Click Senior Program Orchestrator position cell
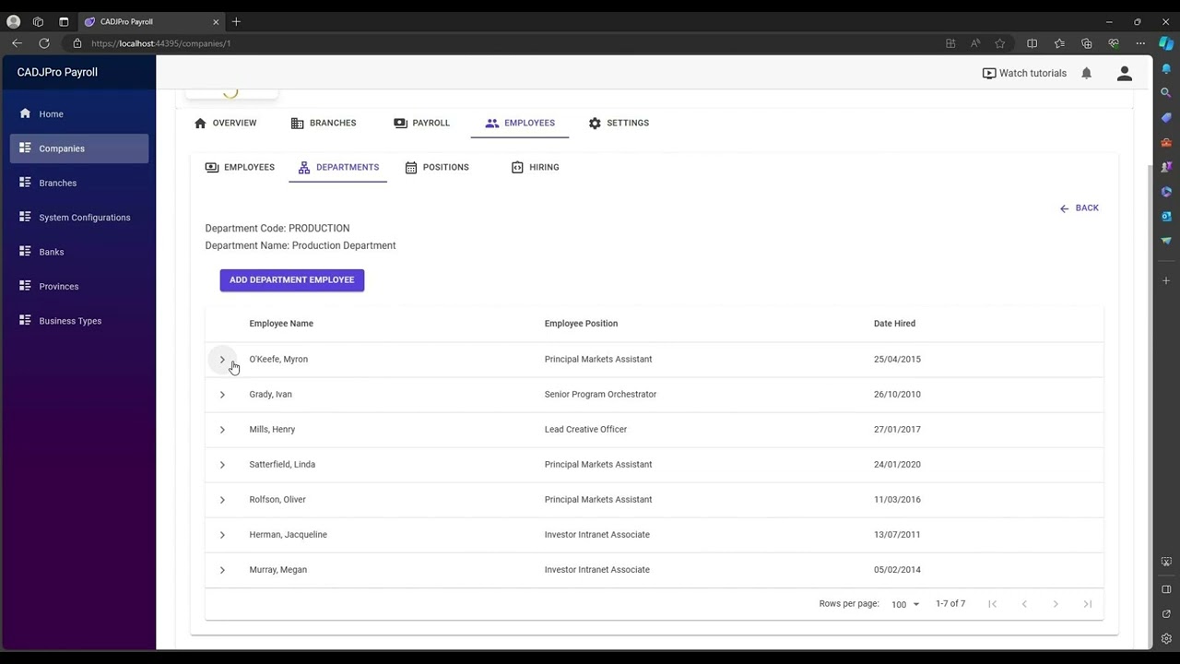The image size is (1180, 664). [x=600, y=395]
